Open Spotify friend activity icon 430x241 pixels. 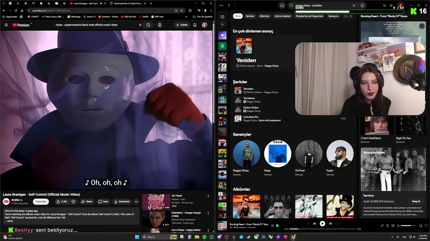[x=392, y=5]
